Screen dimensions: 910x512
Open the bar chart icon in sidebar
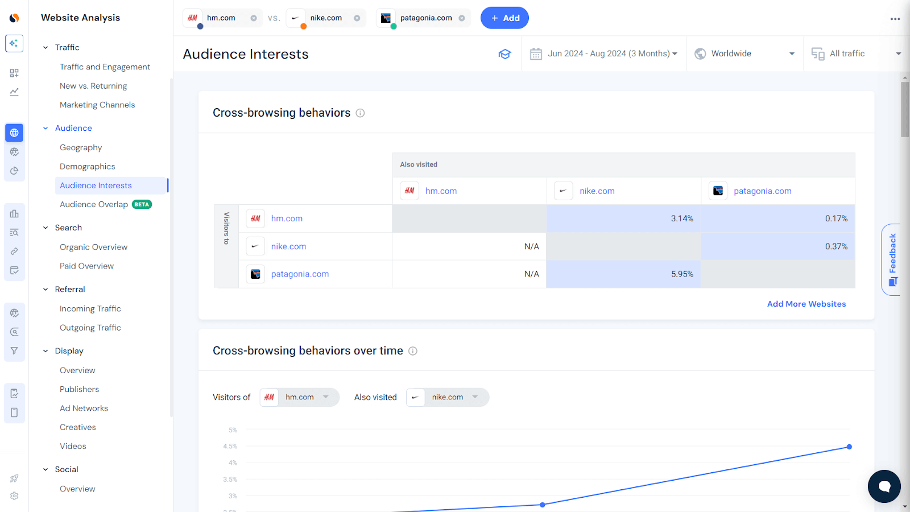(x=14, y=213)
